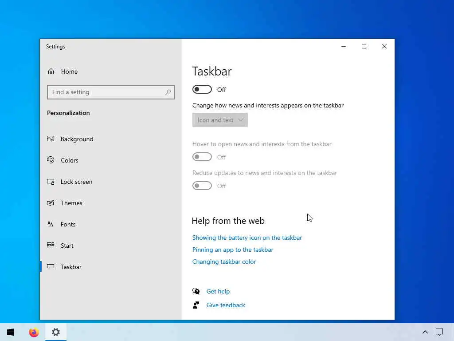Click the Give feedback link
454x341 pixels.
point(226,305)
